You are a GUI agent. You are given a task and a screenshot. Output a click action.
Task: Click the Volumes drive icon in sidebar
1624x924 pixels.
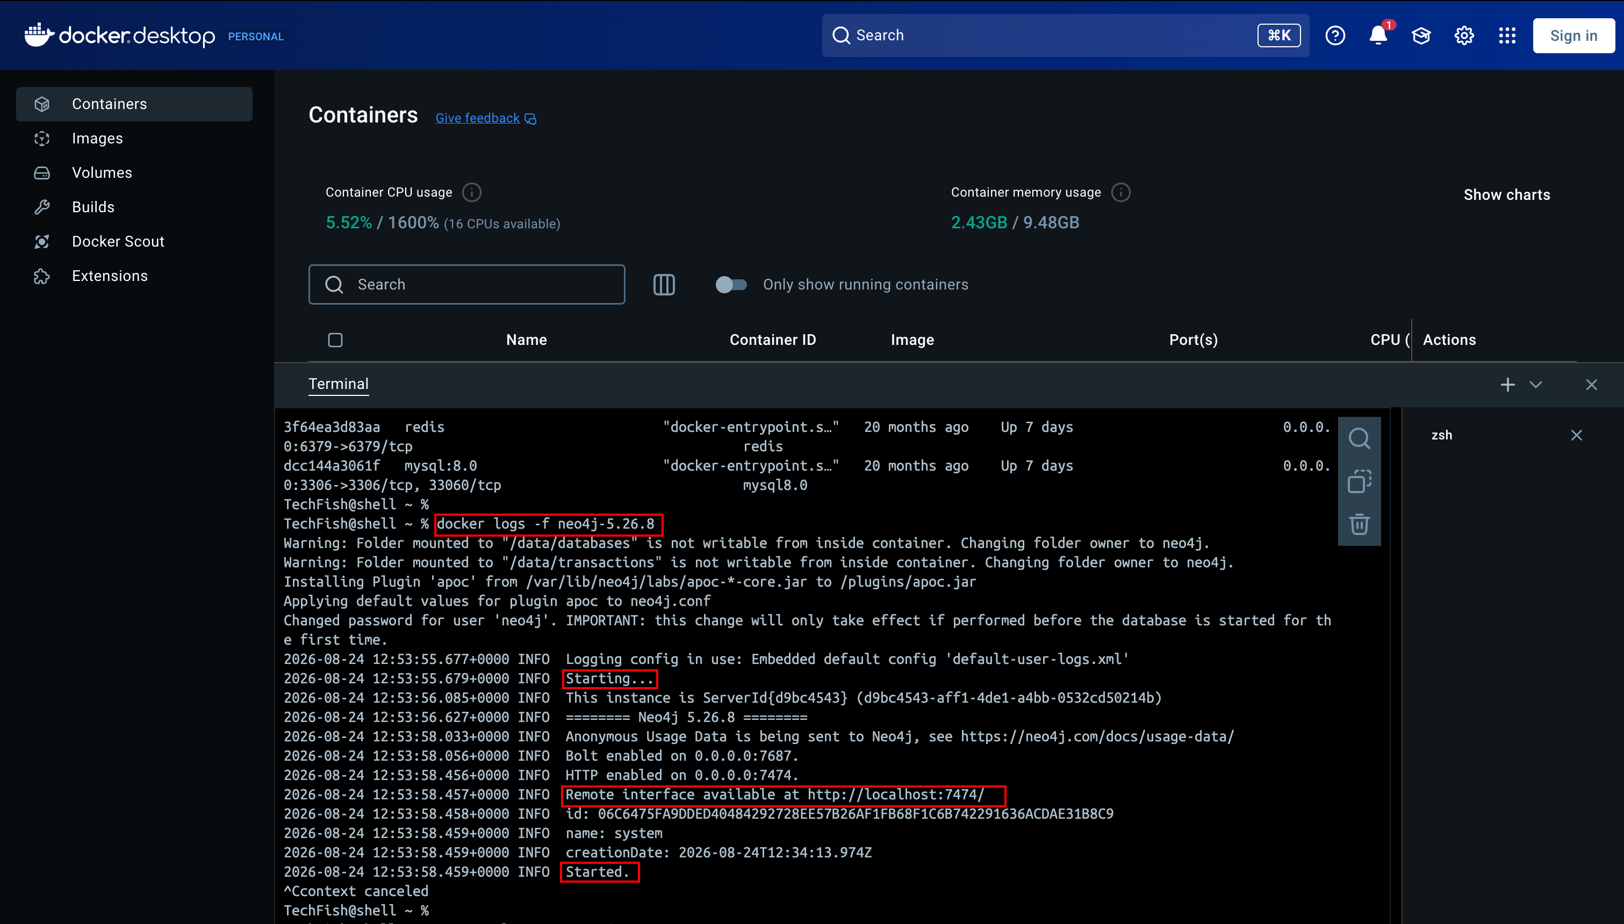coord(42,172)
